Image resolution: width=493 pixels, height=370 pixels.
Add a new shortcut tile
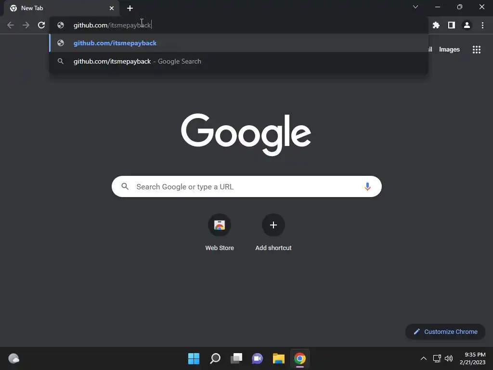pyautogui.click(x=273, y=233)
